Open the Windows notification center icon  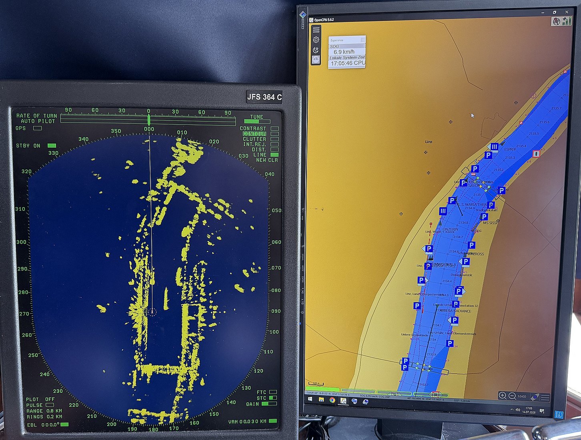coord(542,411)
